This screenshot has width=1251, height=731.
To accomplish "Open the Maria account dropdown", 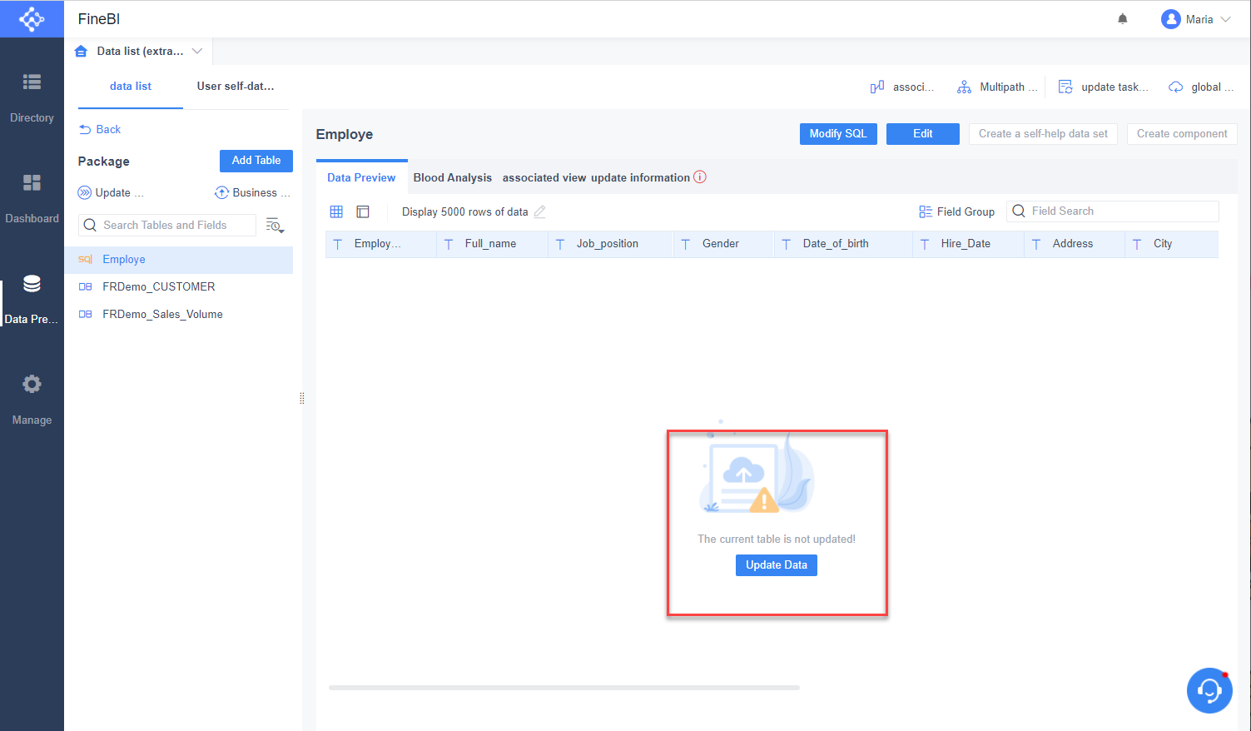I will [1196, 18].
